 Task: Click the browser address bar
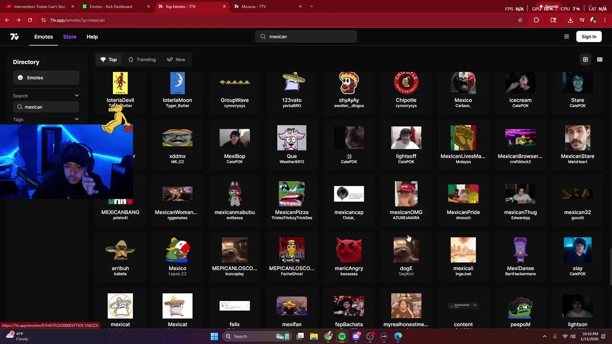[x=277, y=20]
